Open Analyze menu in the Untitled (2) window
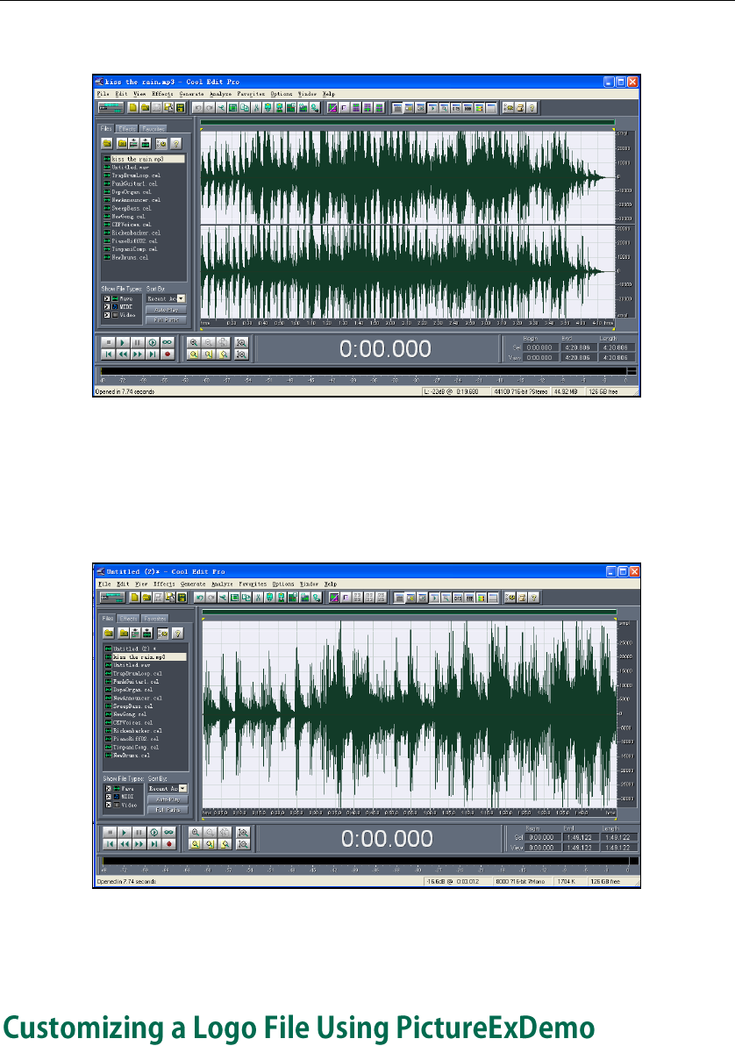Viewport: 735px width, 1046px height. (222, 584)
